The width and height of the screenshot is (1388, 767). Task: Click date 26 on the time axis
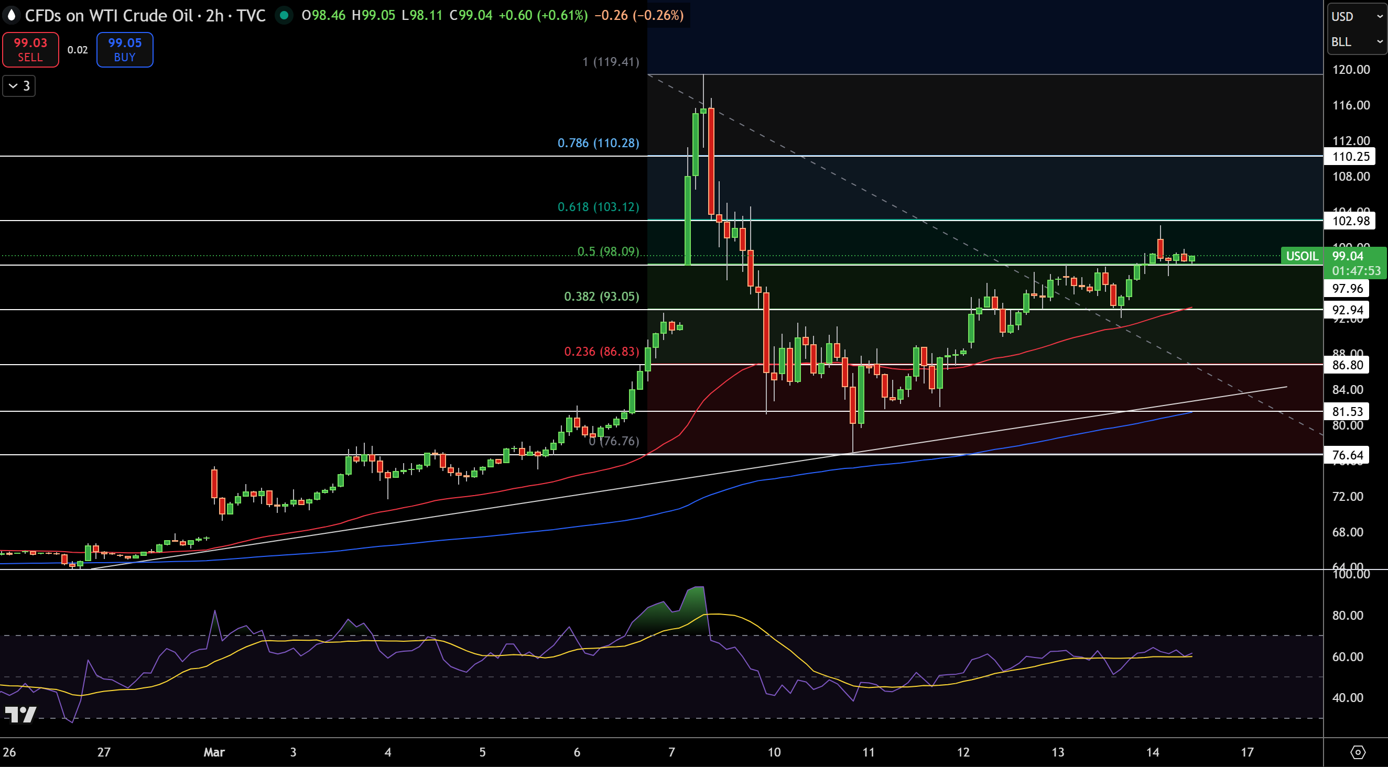[9, 752]
